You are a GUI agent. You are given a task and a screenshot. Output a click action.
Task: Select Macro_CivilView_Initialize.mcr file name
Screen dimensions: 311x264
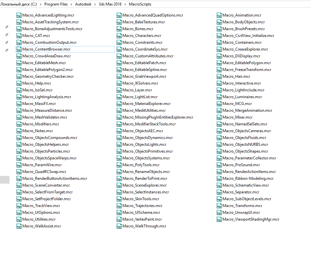tap(248, 36)
